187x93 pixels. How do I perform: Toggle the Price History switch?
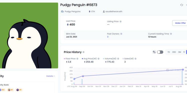(x=160, y=52)
